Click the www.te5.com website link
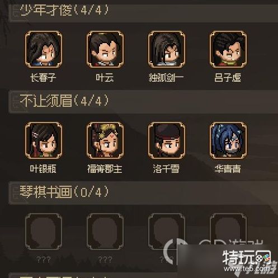This screenshot has width=278, height=278. coord(247,268)
